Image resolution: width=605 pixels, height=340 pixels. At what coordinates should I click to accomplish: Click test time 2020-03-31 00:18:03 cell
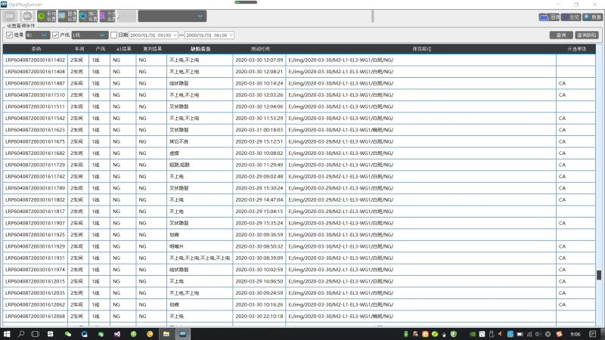(259, 130)
